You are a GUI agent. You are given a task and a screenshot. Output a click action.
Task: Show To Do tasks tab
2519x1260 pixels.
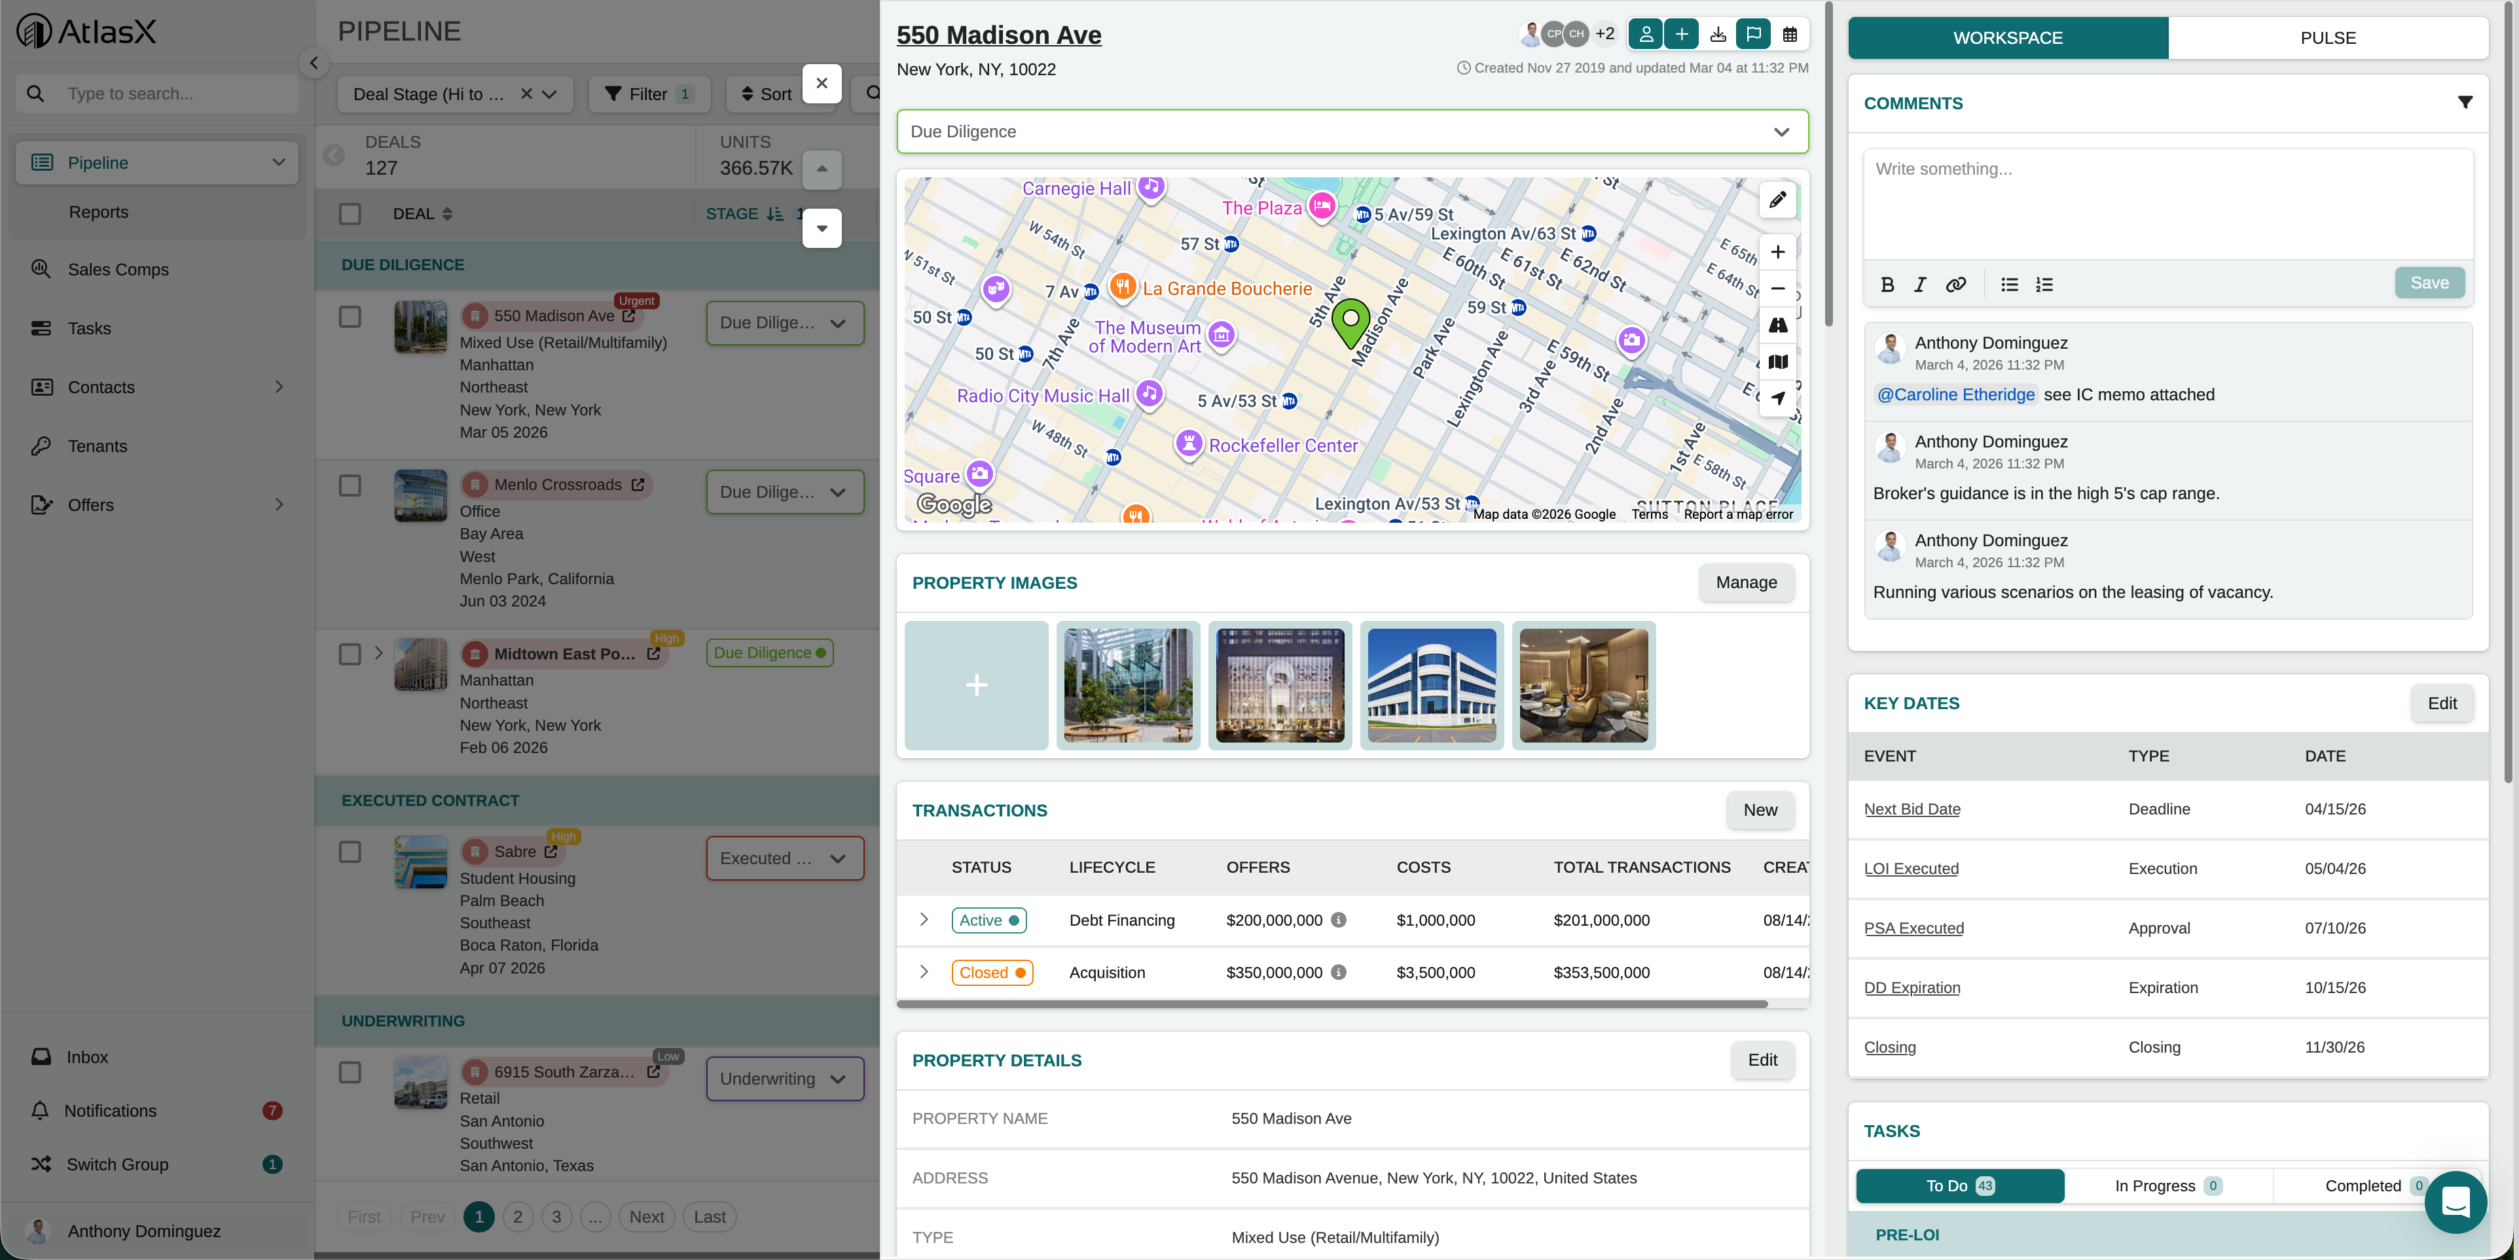1960,1185
